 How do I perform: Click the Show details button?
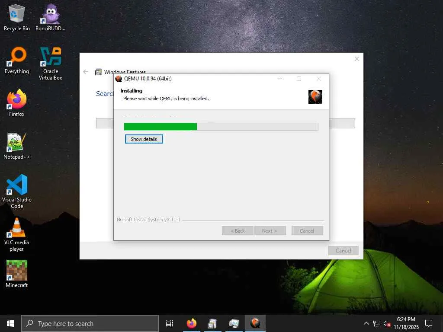(144, 139)
